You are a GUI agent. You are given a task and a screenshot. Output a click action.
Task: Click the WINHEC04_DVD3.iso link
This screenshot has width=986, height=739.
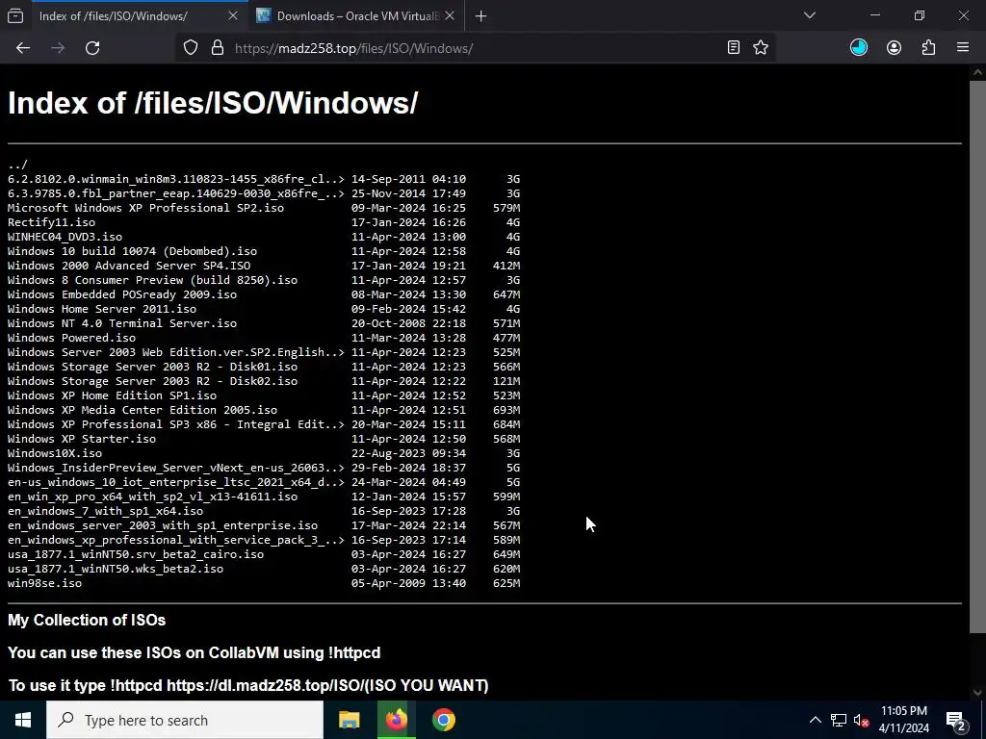click(x=65, y=237)
